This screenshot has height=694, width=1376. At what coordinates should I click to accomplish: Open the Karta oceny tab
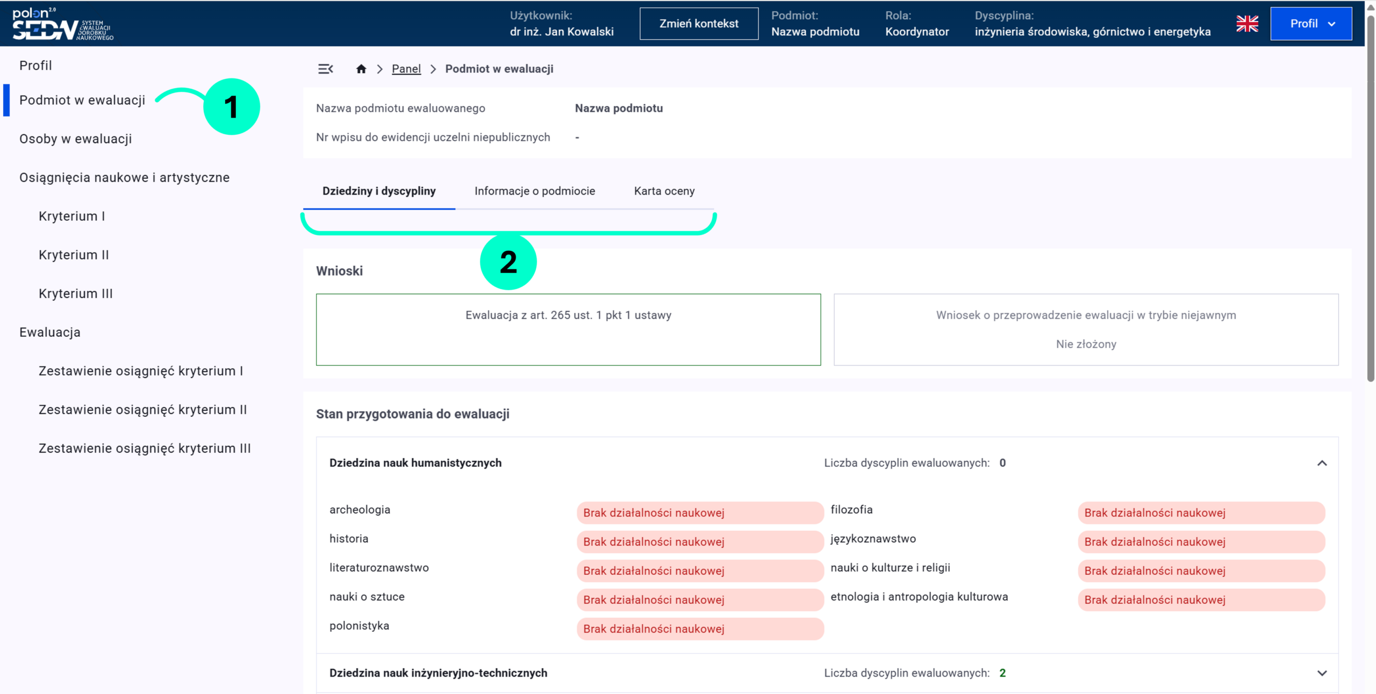pos(664,191)
